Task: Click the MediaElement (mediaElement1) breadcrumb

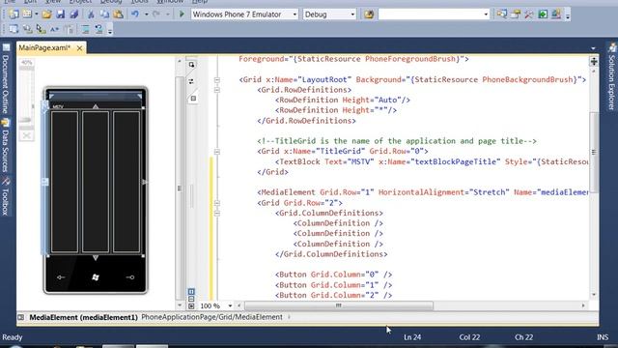Action: pos(83,317)
